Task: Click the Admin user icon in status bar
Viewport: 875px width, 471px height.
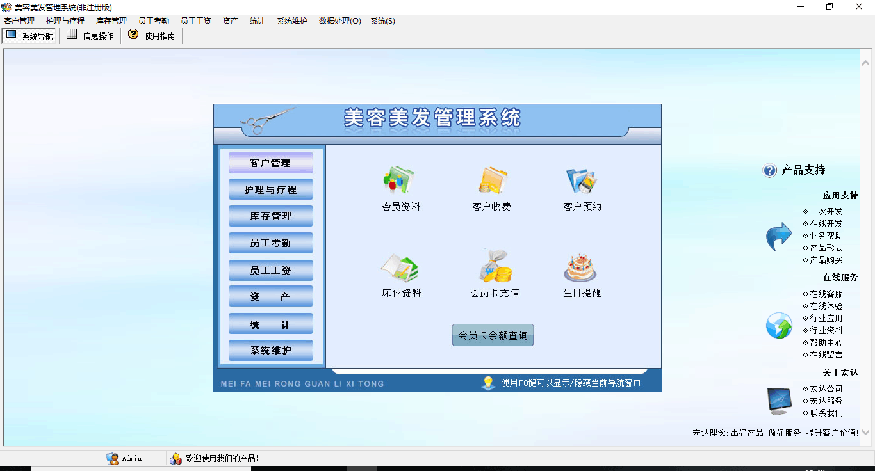Action: (112, 458)
